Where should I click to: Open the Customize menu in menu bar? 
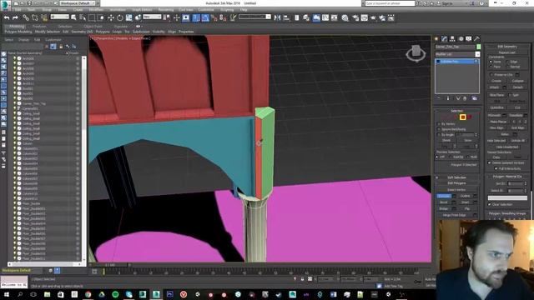coord(206,10)
